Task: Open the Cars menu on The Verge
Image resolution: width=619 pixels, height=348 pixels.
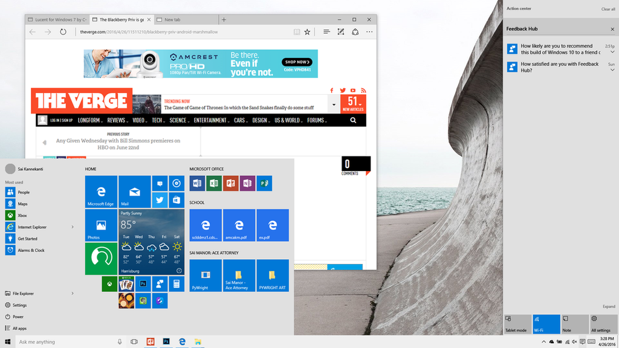Action: coord(241,120)
